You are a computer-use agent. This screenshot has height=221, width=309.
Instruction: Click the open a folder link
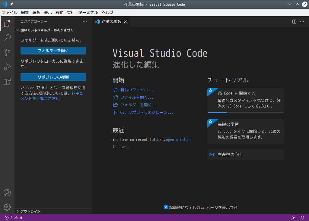(x=179, y=140)
